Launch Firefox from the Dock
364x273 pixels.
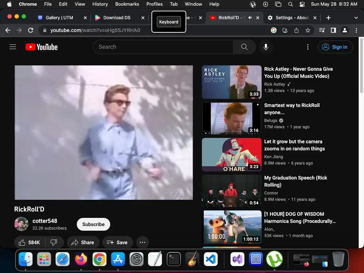click(81, 259)
